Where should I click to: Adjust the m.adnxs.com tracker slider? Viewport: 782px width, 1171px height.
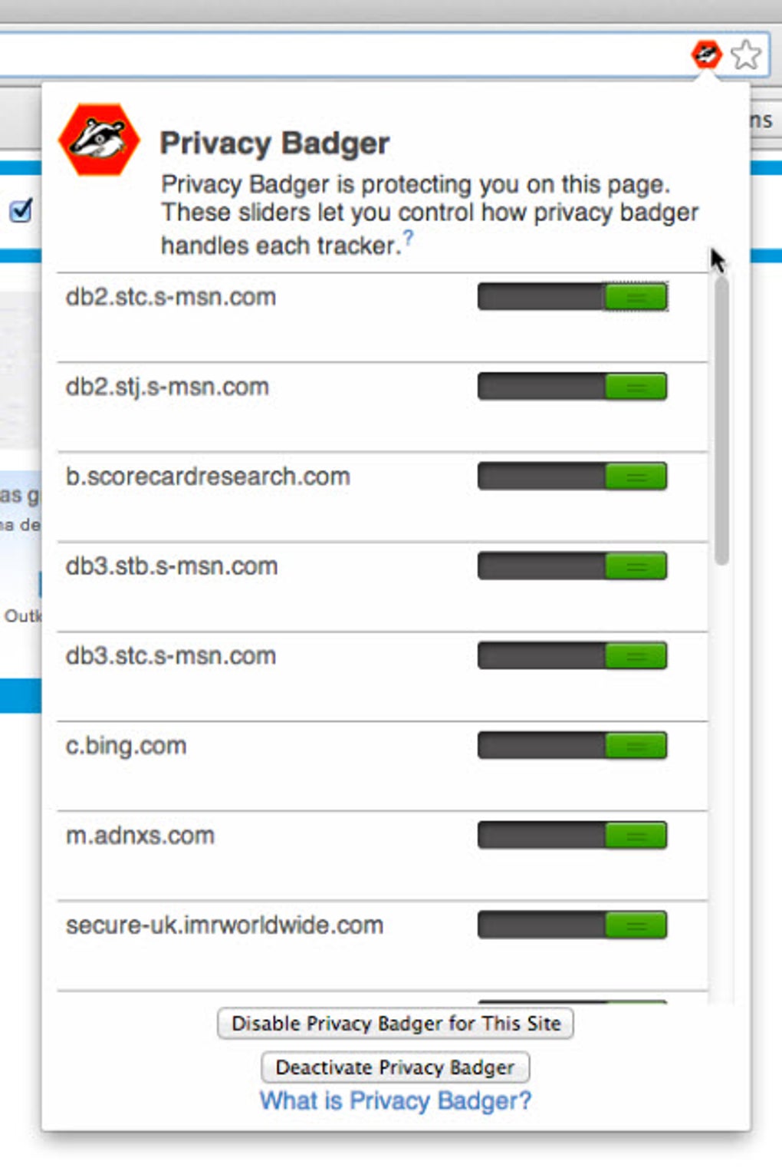(636, 835)
